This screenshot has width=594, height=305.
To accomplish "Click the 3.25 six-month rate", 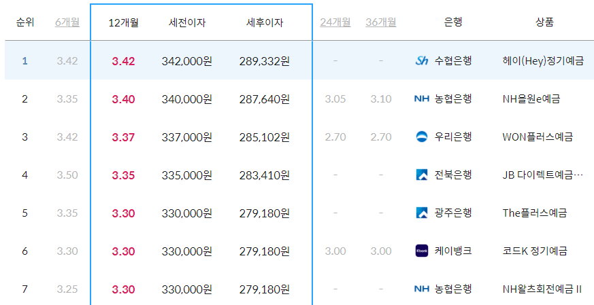I will pos(67,289).
